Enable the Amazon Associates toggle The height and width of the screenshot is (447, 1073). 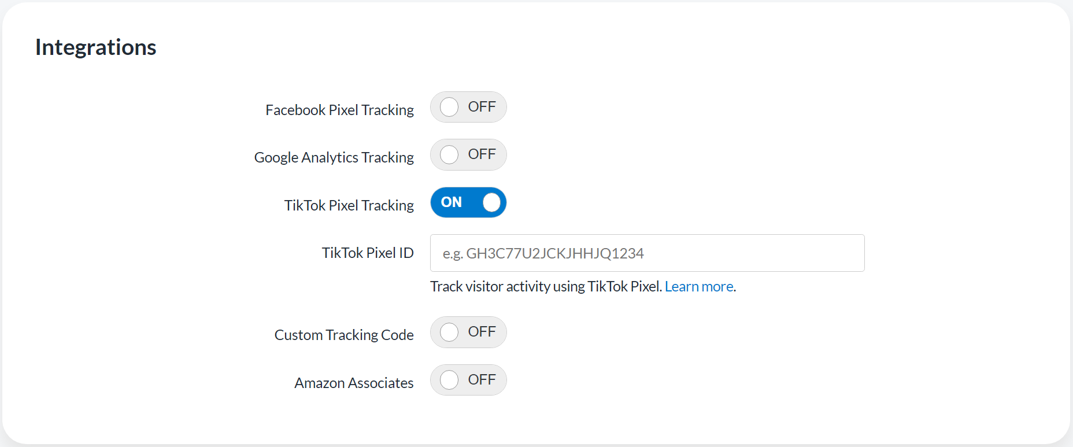coord(468,380)
